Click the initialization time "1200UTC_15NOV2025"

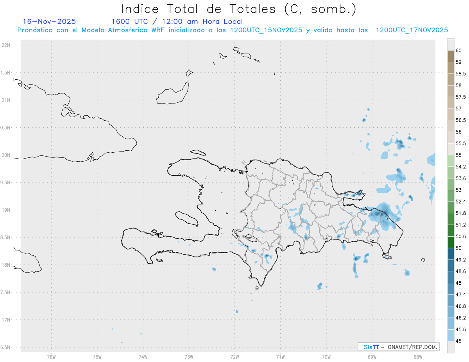tap(266, 30)
